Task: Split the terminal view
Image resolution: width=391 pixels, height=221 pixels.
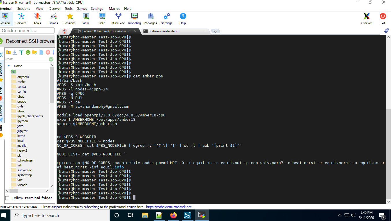Action: point(102,18)
